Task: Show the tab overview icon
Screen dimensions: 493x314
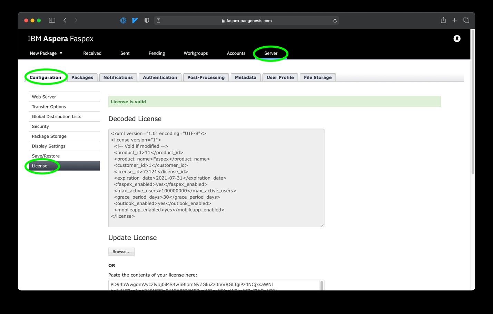Action: click(466, 20)
